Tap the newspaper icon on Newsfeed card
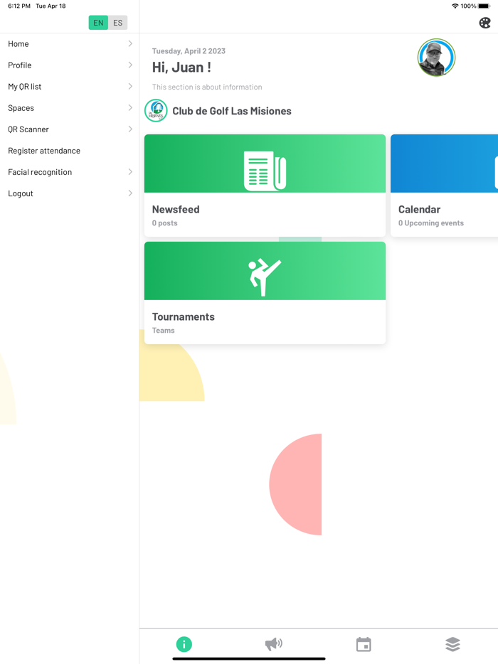The image size is (498, 664). point(265,171)
